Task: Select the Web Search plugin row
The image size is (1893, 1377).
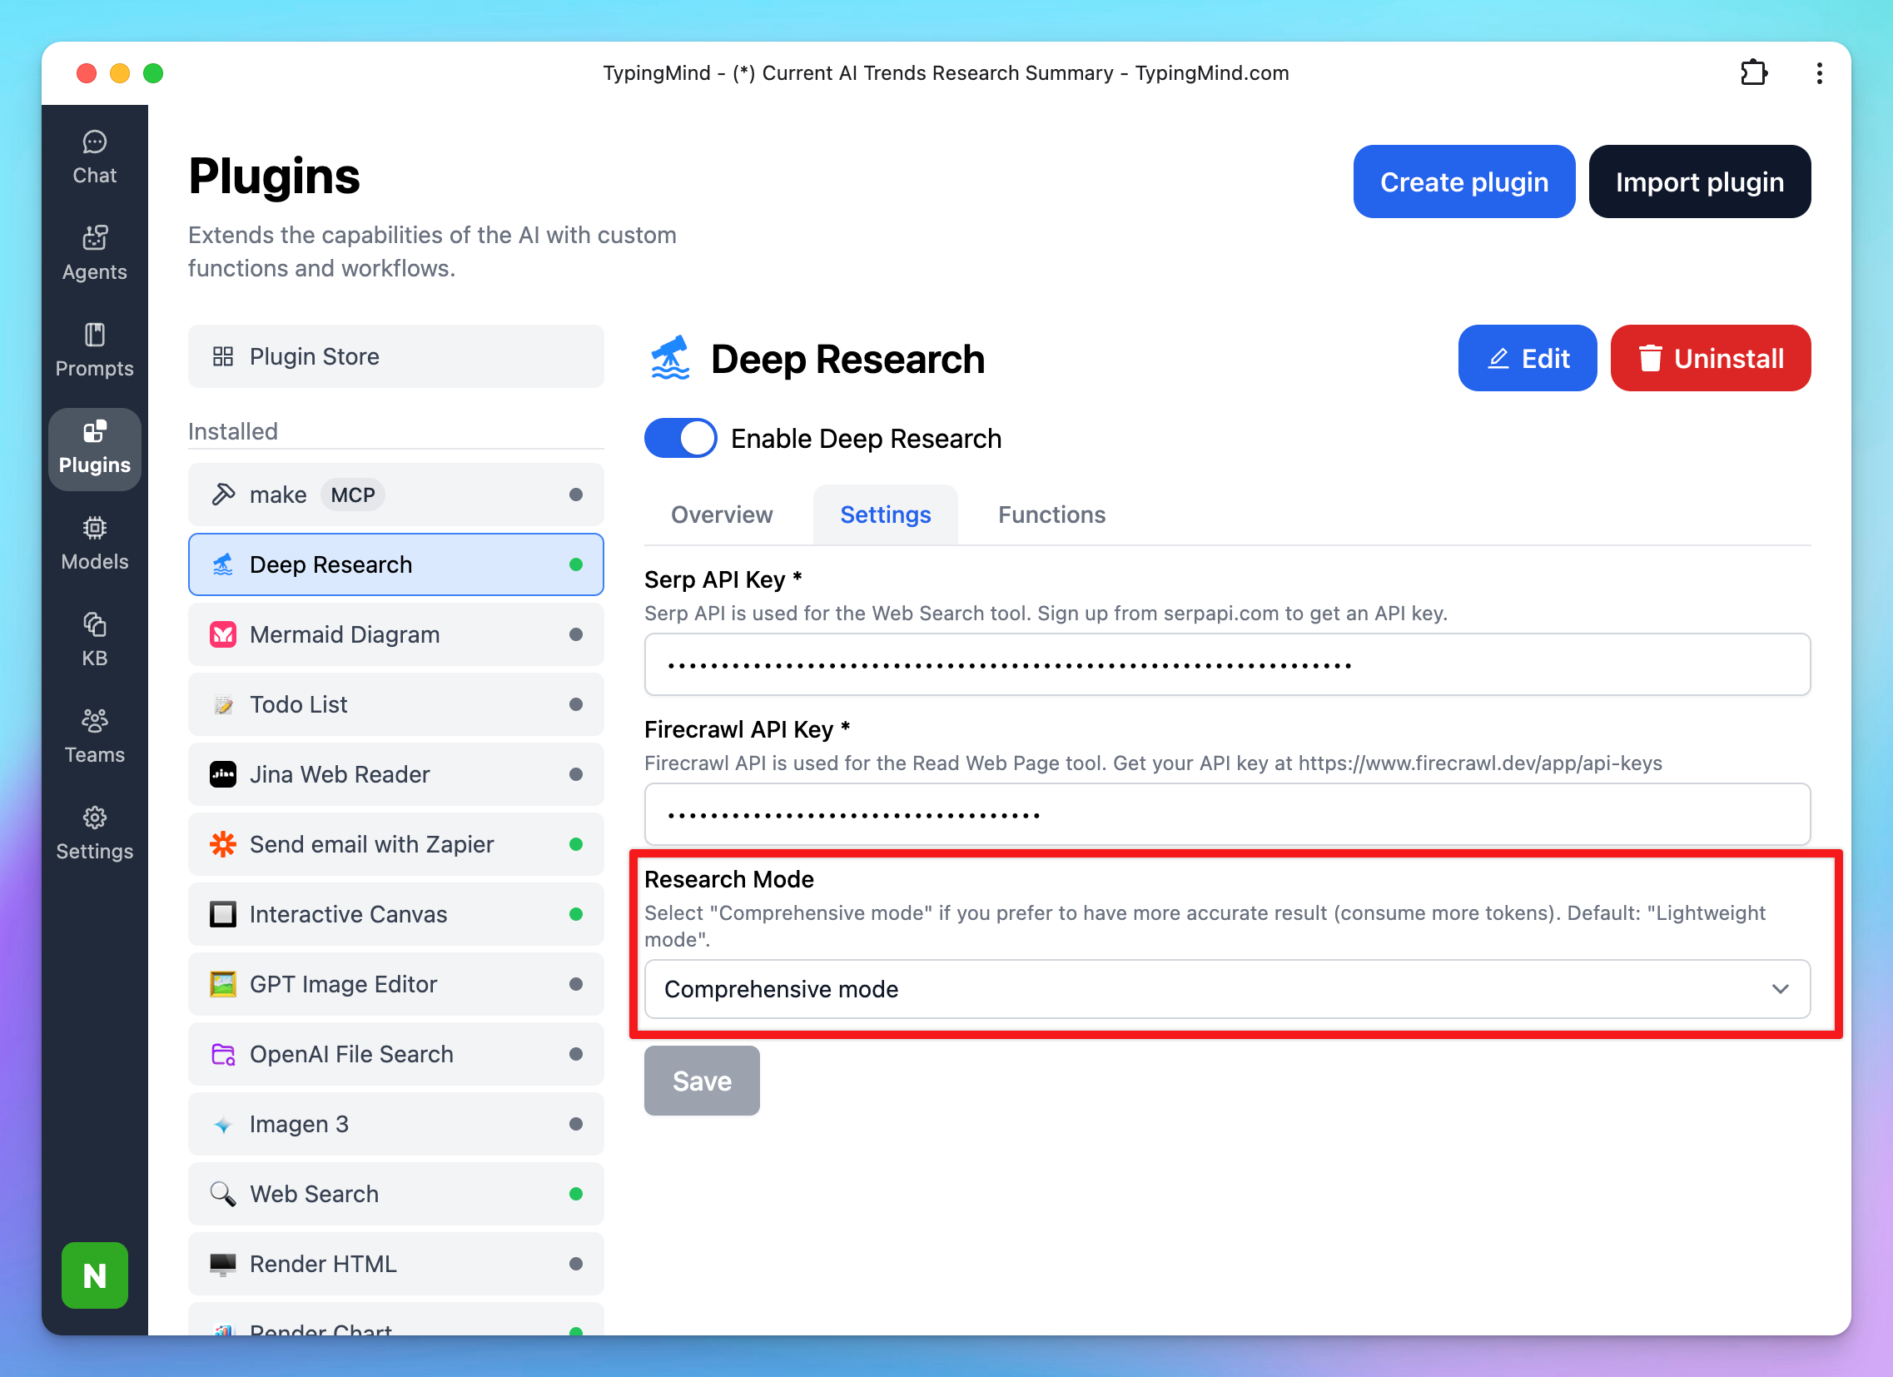Action: click(395, 1194)
